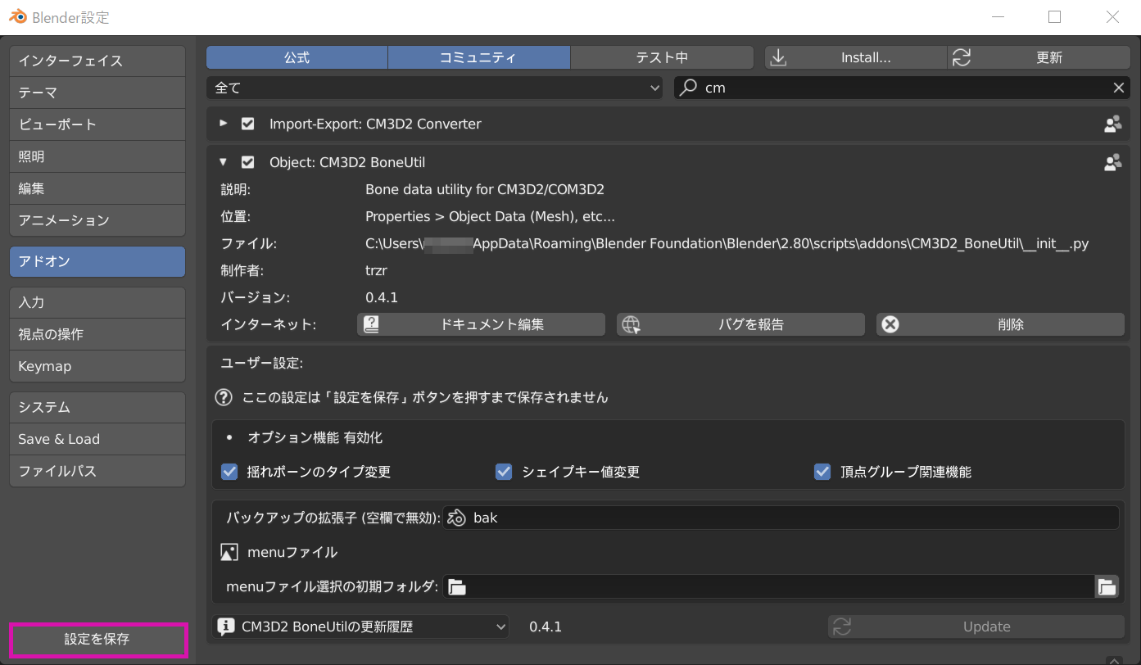1141x665 pixels.
Task: Open the 入力 preferences section
Action: pyautogui.click(x=97, y=302)
